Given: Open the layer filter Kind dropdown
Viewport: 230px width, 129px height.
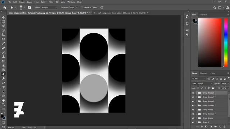Looking at the screenshot, I should [199, 79].
